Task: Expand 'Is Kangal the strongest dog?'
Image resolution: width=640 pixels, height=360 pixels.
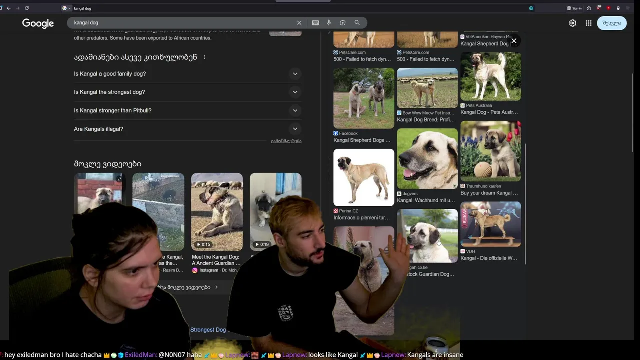Action: click(188, 92)
